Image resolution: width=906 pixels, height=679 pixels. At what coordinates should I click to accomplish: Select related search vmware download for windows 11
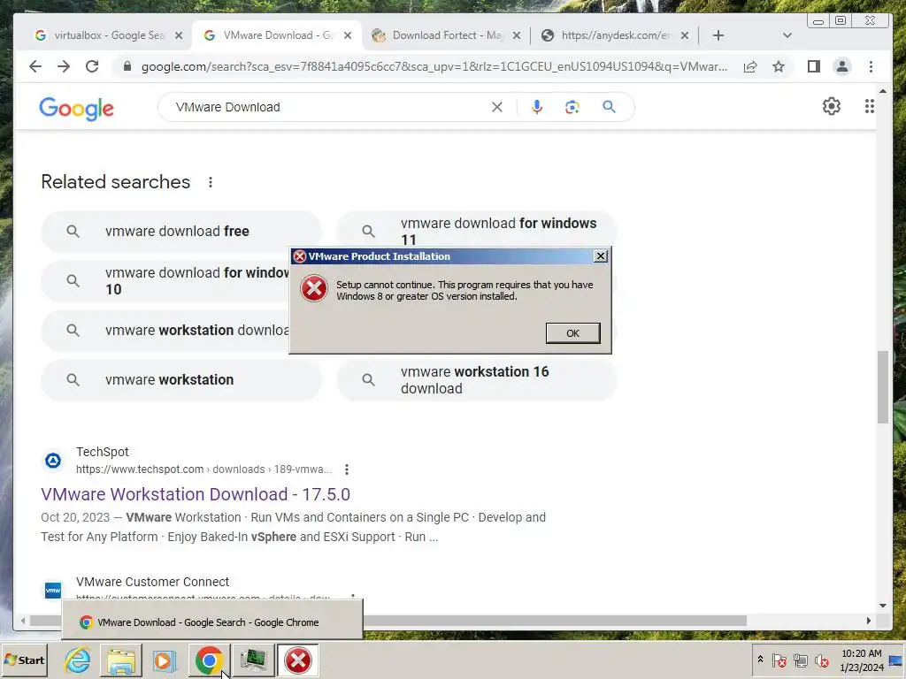[x=477, y=232]
